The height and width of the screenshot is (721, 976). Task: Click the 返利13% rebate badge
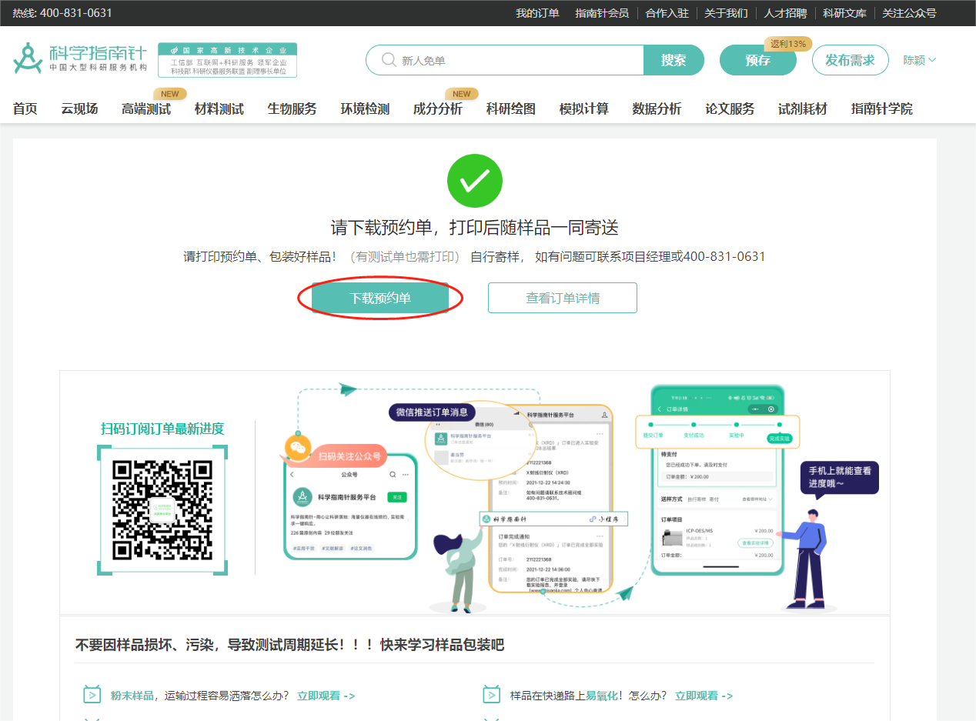[x=789, y=44]
